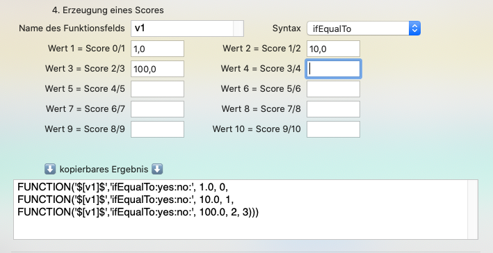Viewport: 493px width, 253px height.
Task: Click the result text area vertical scrollbar
Action: (x=473, y=210)
